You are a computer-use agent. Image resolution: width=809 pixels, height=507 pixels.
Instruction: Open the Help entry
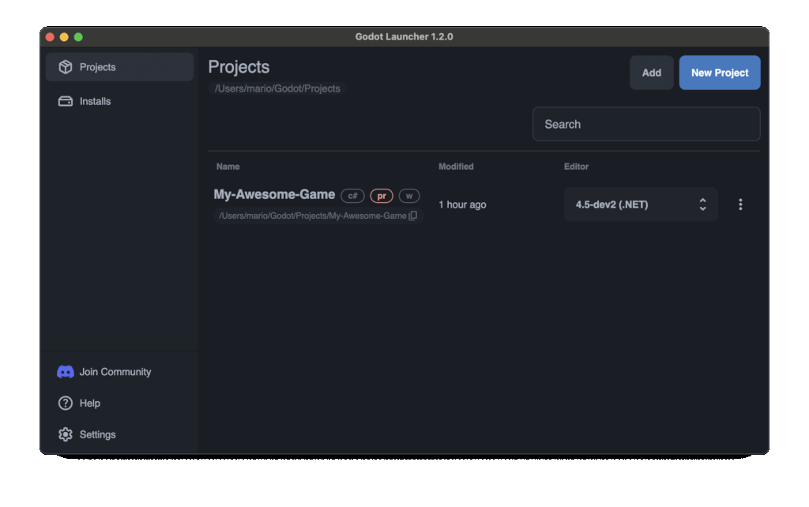(x=90, y=404)
